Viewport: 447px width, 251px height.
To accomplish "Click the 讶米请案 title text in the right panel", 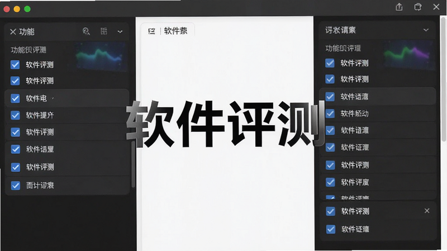I will tap(340, 30).
